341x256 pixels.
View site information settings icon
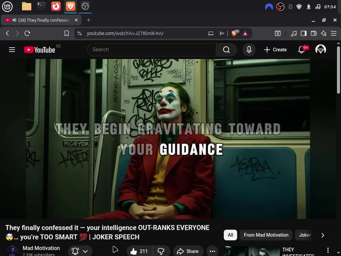80,33
